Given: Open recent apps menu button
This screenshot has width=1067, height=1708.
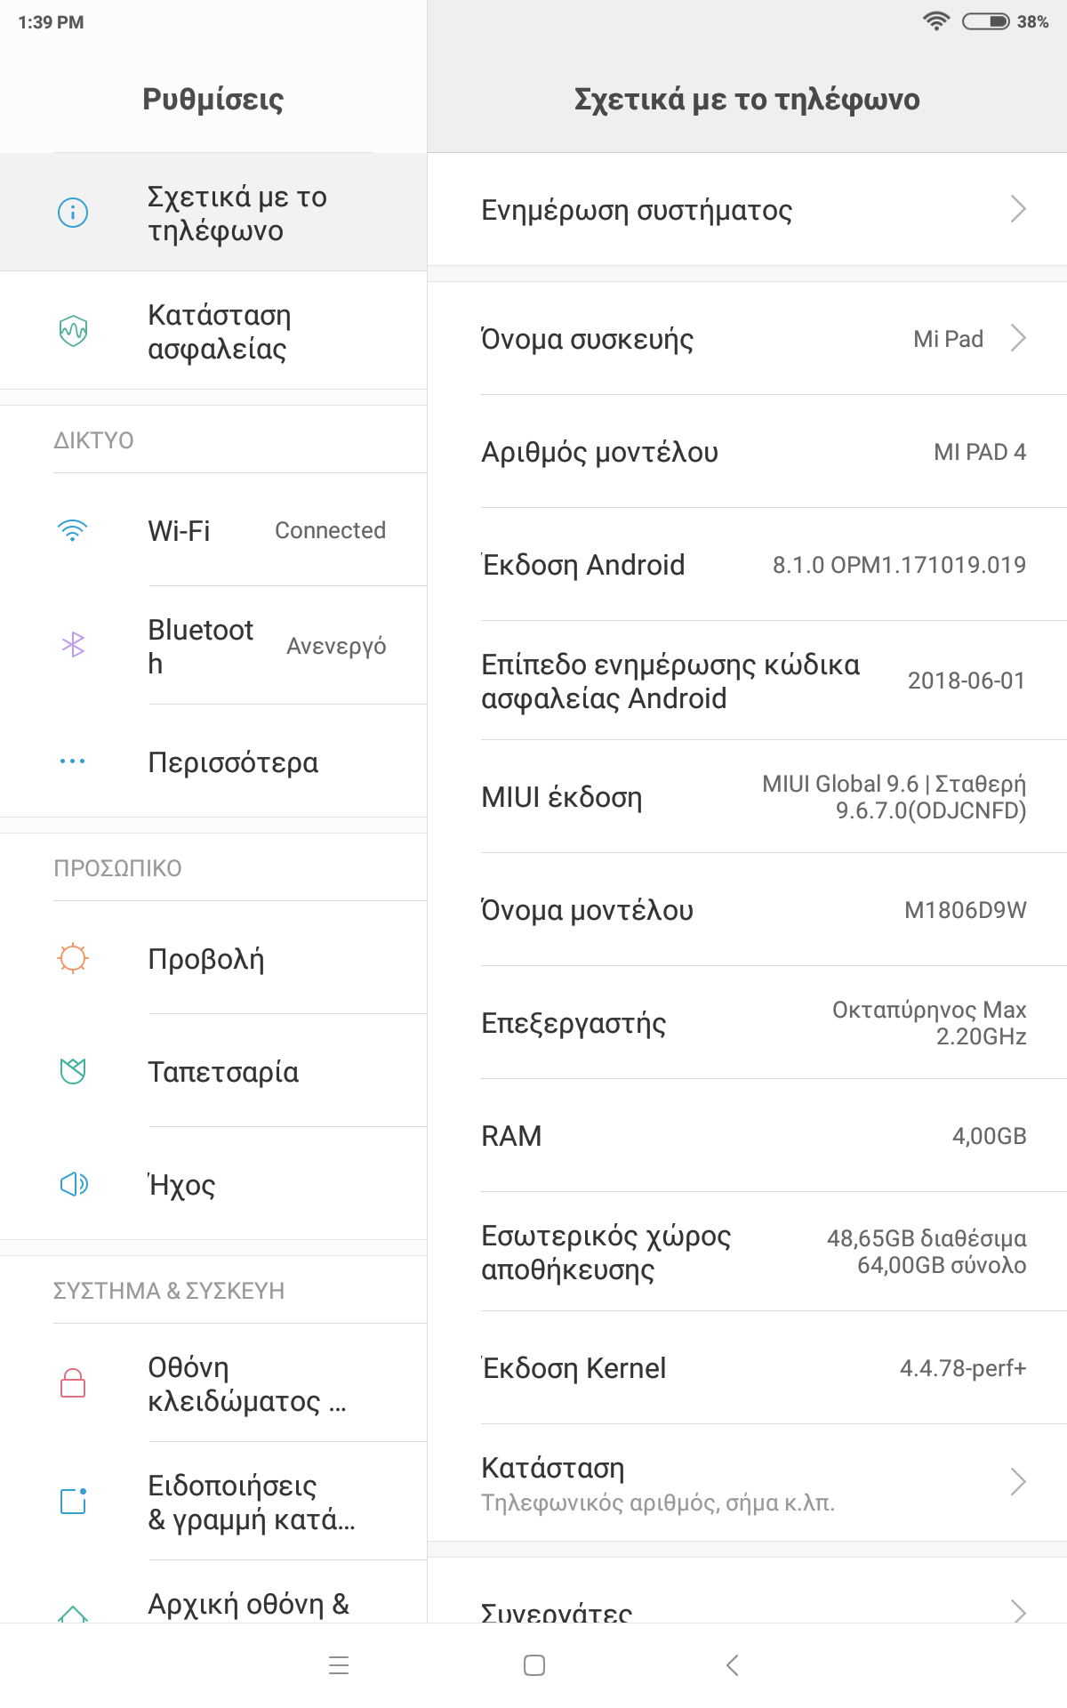Looking at the screenshot, I should pyautogui.click(x=339, y=1665).
